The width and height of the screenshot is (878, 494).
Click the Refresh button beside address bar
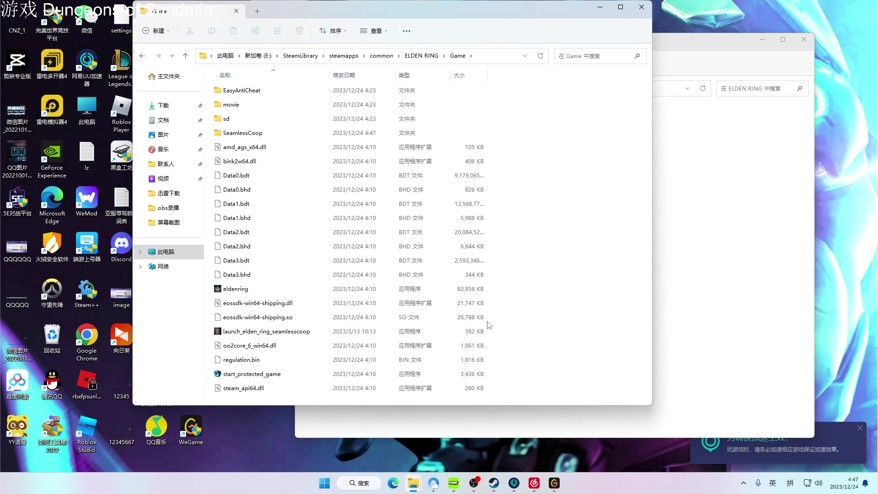point(541,56)
